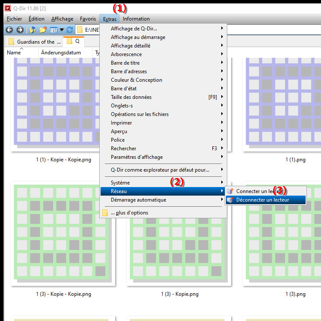Choose Connecter un lecteur
The image size is (321, 321).
pyautogui.click(x=266, y=191)
